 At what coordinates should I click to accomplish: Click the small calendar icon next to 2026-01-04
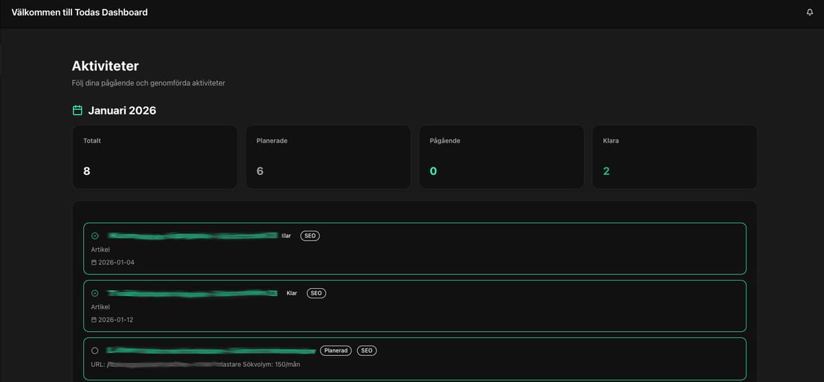94,263
